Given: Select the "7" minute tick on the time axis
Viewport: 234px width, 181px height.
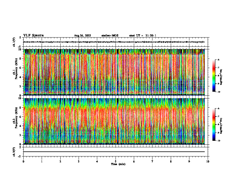Looking at the screenshot, I should pos(152,161).
